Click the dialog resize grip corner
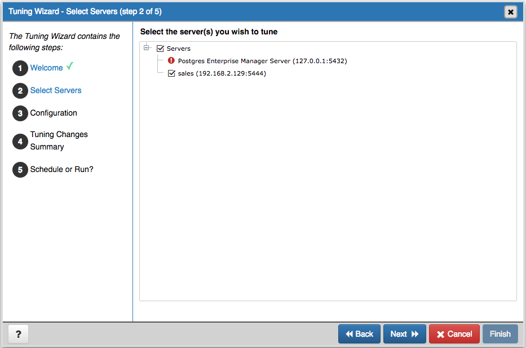 click(521, 345)
